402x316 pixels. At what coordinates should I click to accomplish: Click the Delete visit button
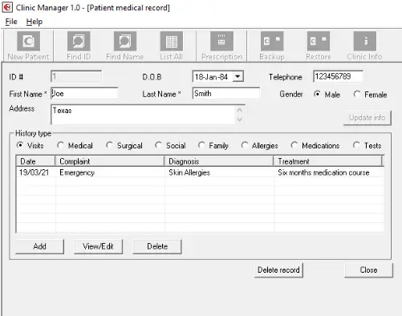(157, 246)
